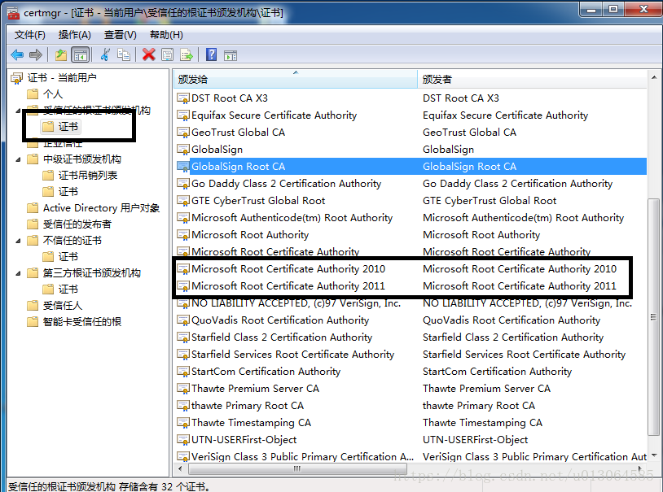Click the Back arrow toolbar icon
The height and width of the screenshot is (492, 663).
(17, 54)
